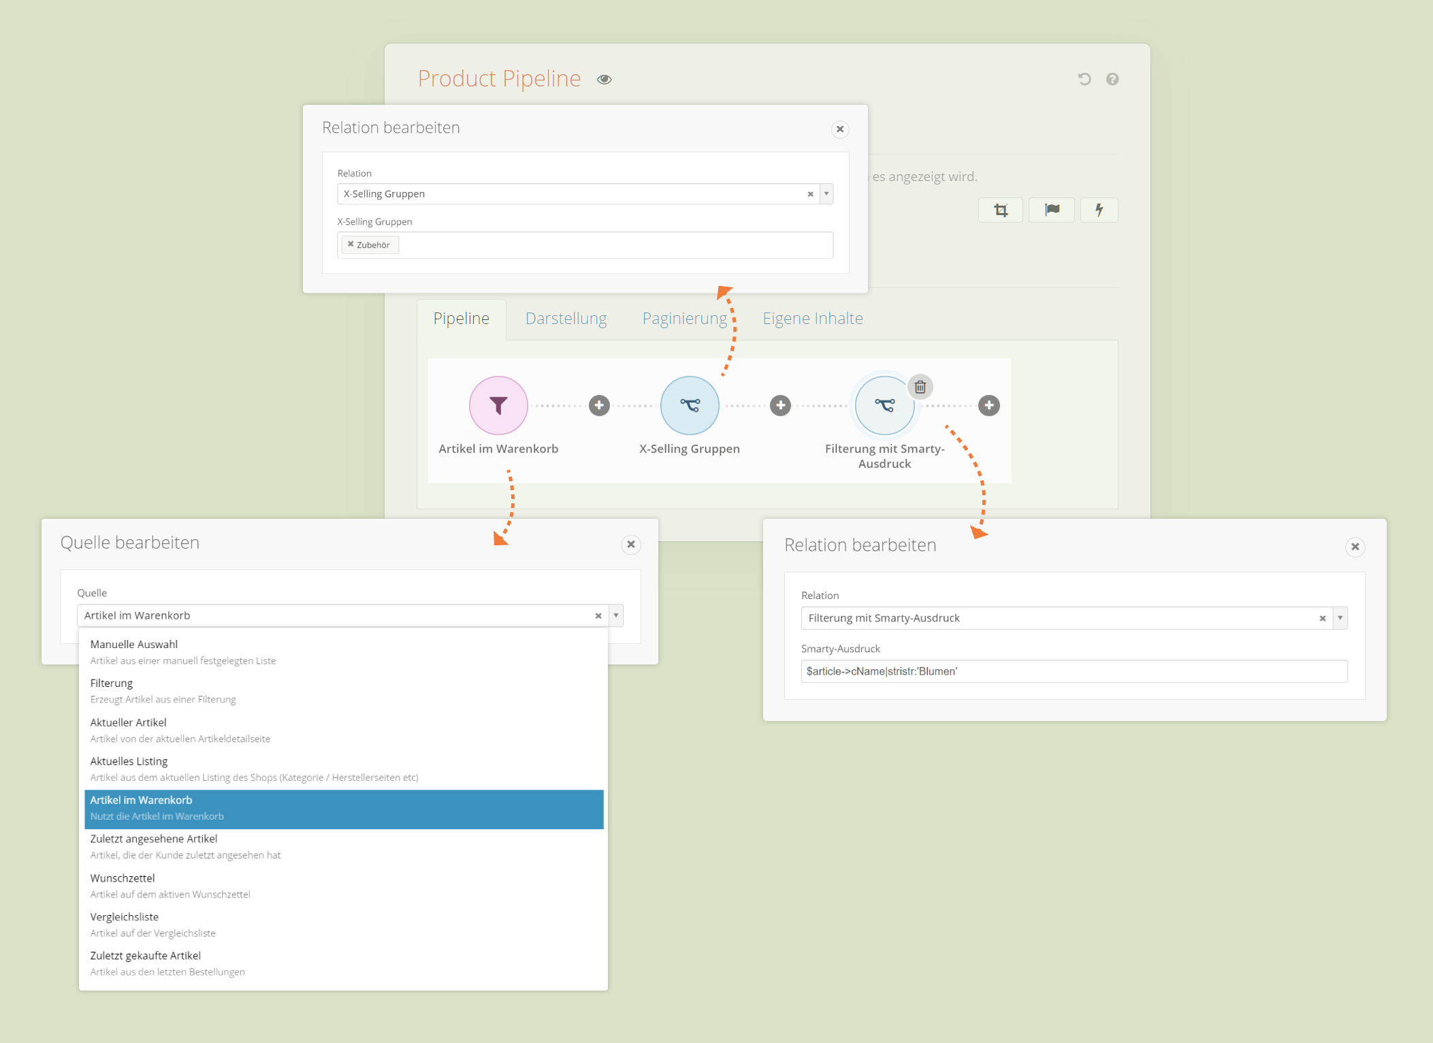Click the undo/reset icon in Product Pipeline header
The image size is (1433, 1043).
click(1084, 79)
